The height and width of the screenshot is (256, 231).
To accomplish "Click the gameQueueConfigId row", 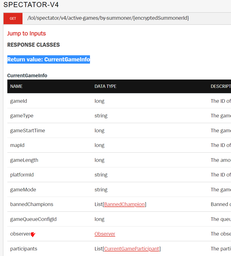I will 33,219.
